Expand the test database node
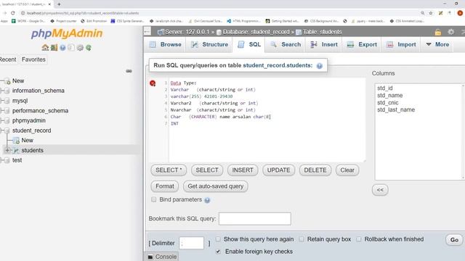 2,160
